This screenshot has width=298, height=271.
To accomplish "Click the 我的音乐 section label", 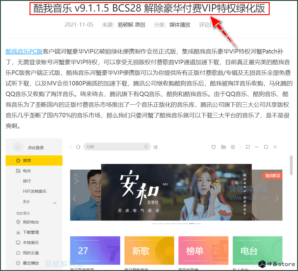I will tap(23, 213).
